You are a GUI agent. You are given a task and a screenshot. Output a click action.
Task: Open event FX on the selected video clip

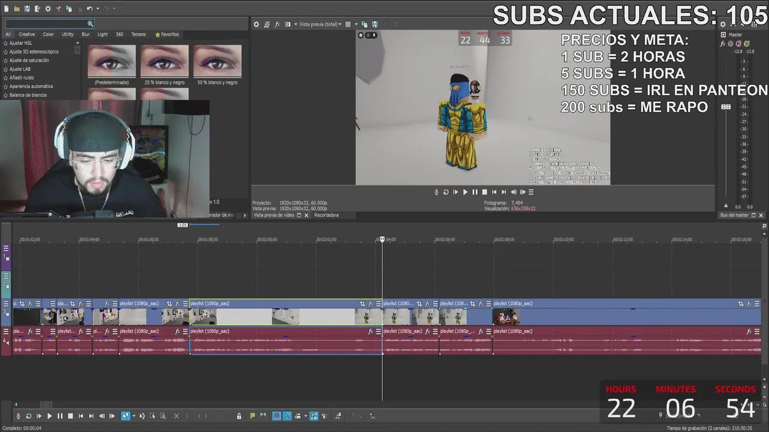[371, 304]
